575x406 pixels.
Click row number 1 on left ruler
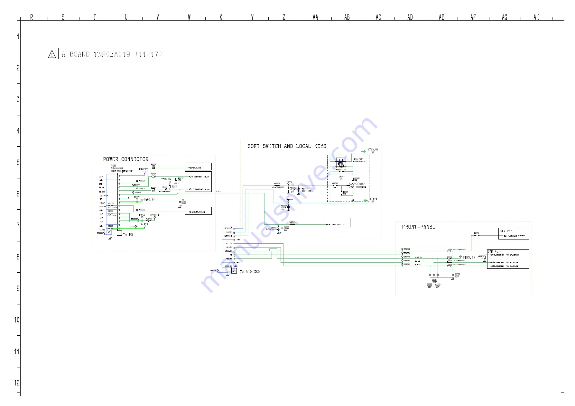tap(18, 36)
